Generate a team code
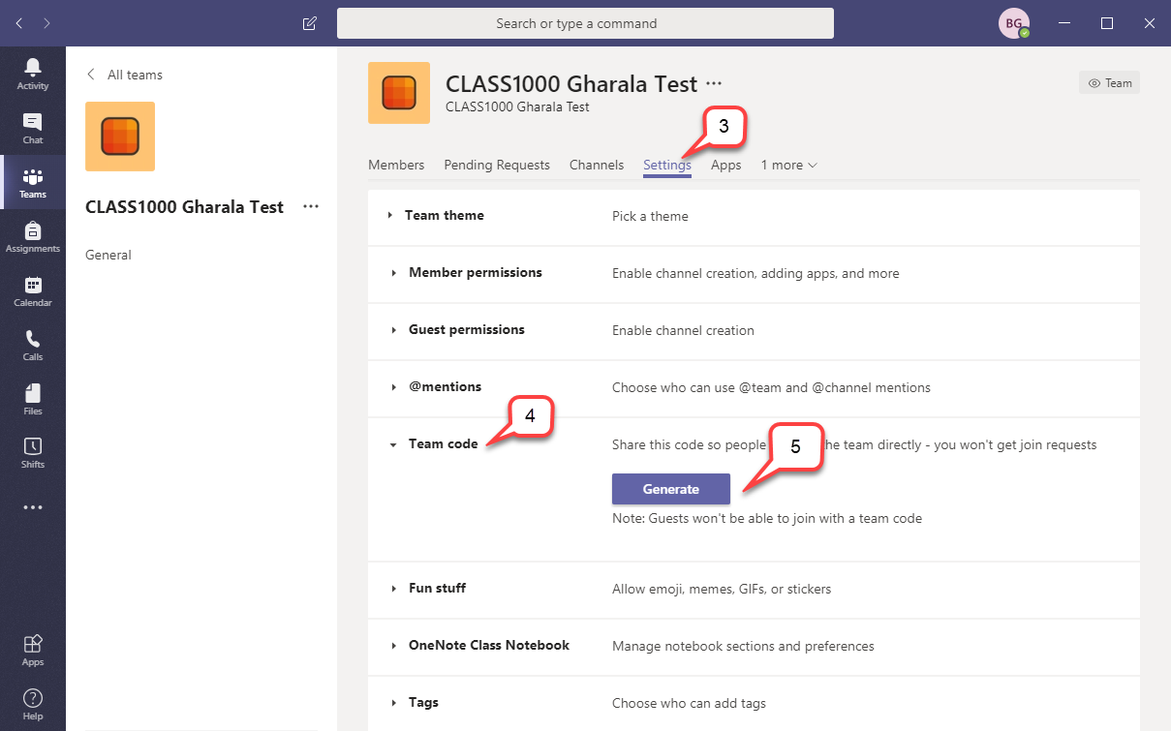Image resolution: width=1171 pixels, height=731 pixels. point(671,489)
